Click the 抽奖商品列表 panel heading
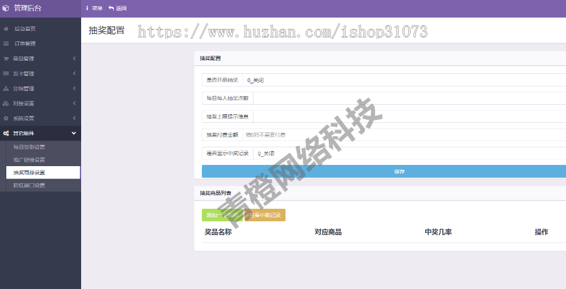566x289 pixels. pos(216,193)
